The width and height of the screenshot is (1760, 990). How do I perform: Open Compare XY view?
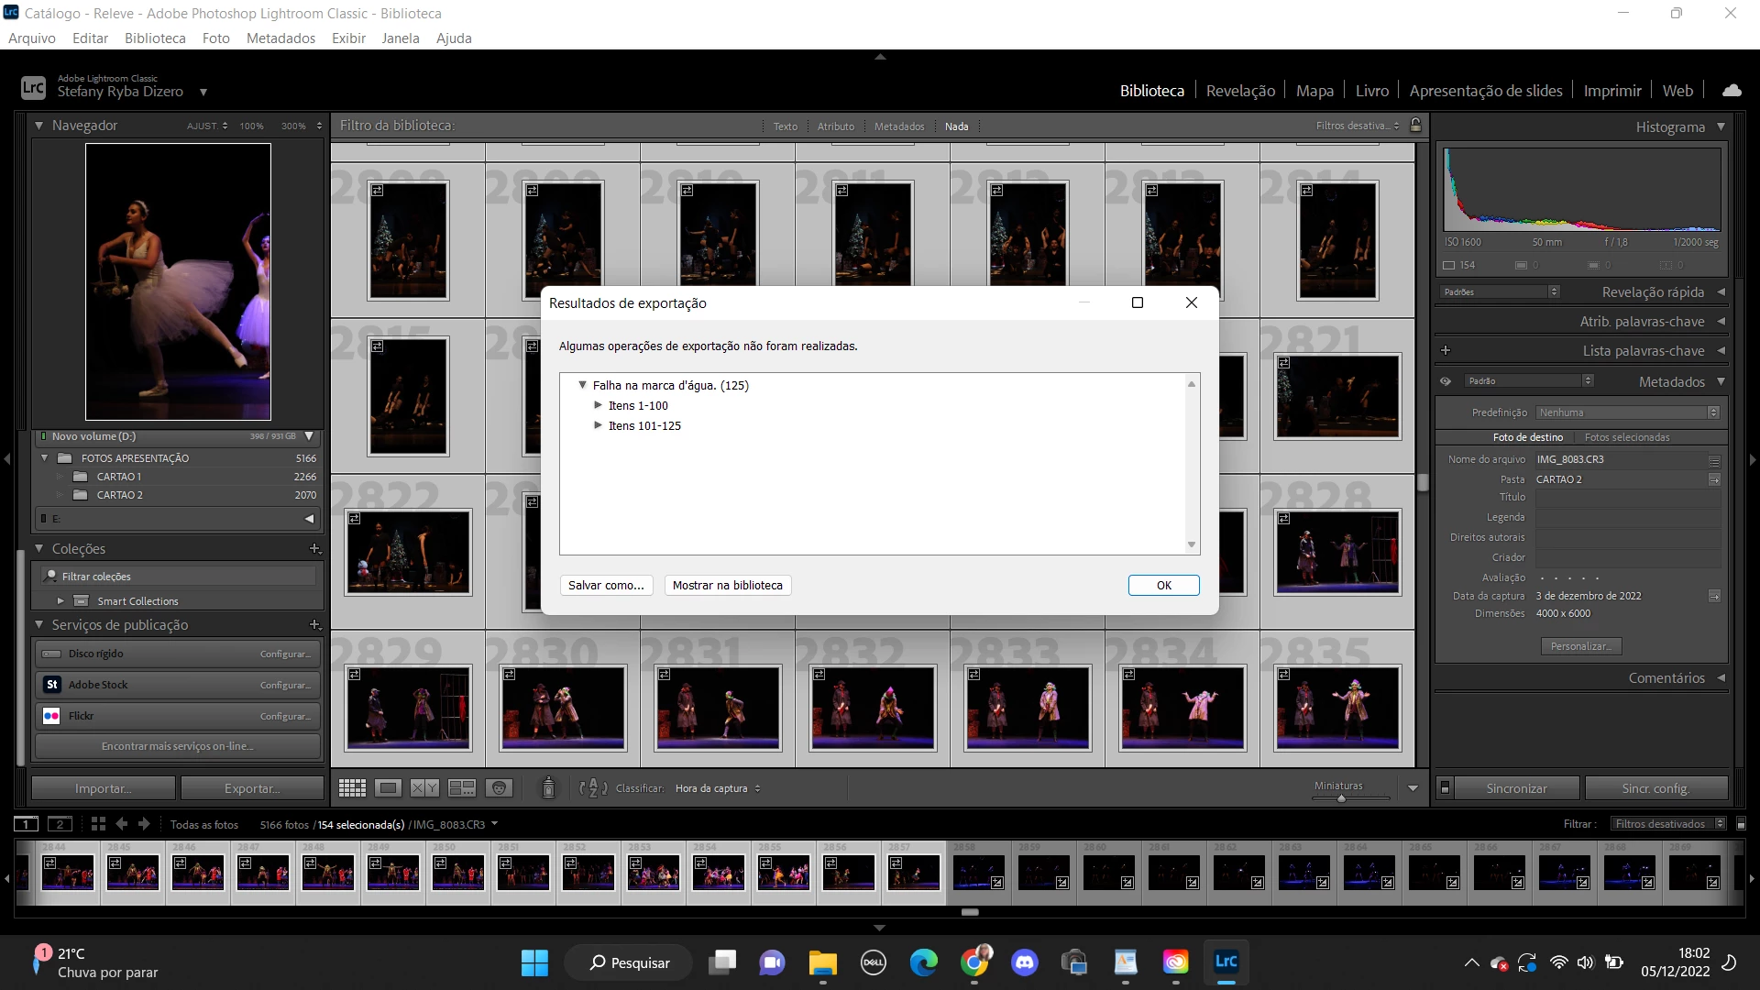point(424,788)
